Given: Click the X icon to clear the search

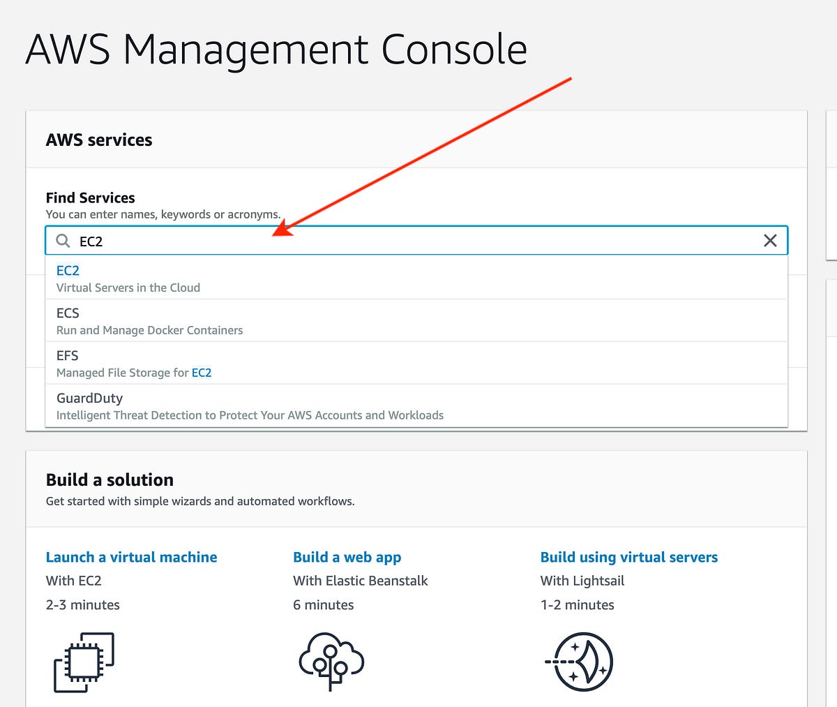Looking at the screenshot, I should 770,240.
